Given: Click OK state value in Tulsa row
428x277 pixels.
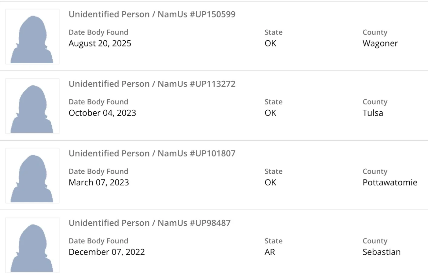Looking at the screenshot, I should (x=270, y=113).
